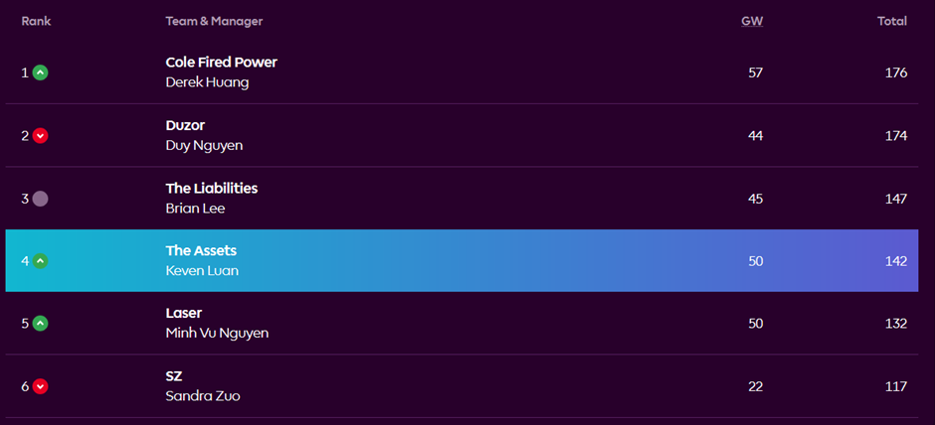Open The Liabilities team
This screenshot has width=935, height=425.
(x=212, y=188)
